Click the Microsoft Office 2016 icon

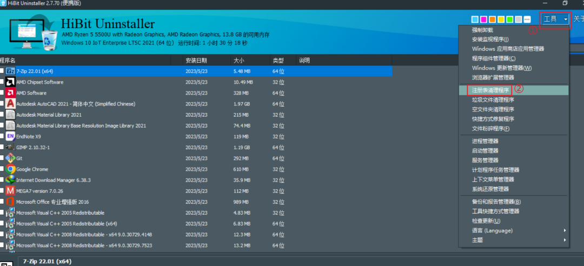click(x=10, y=202)
